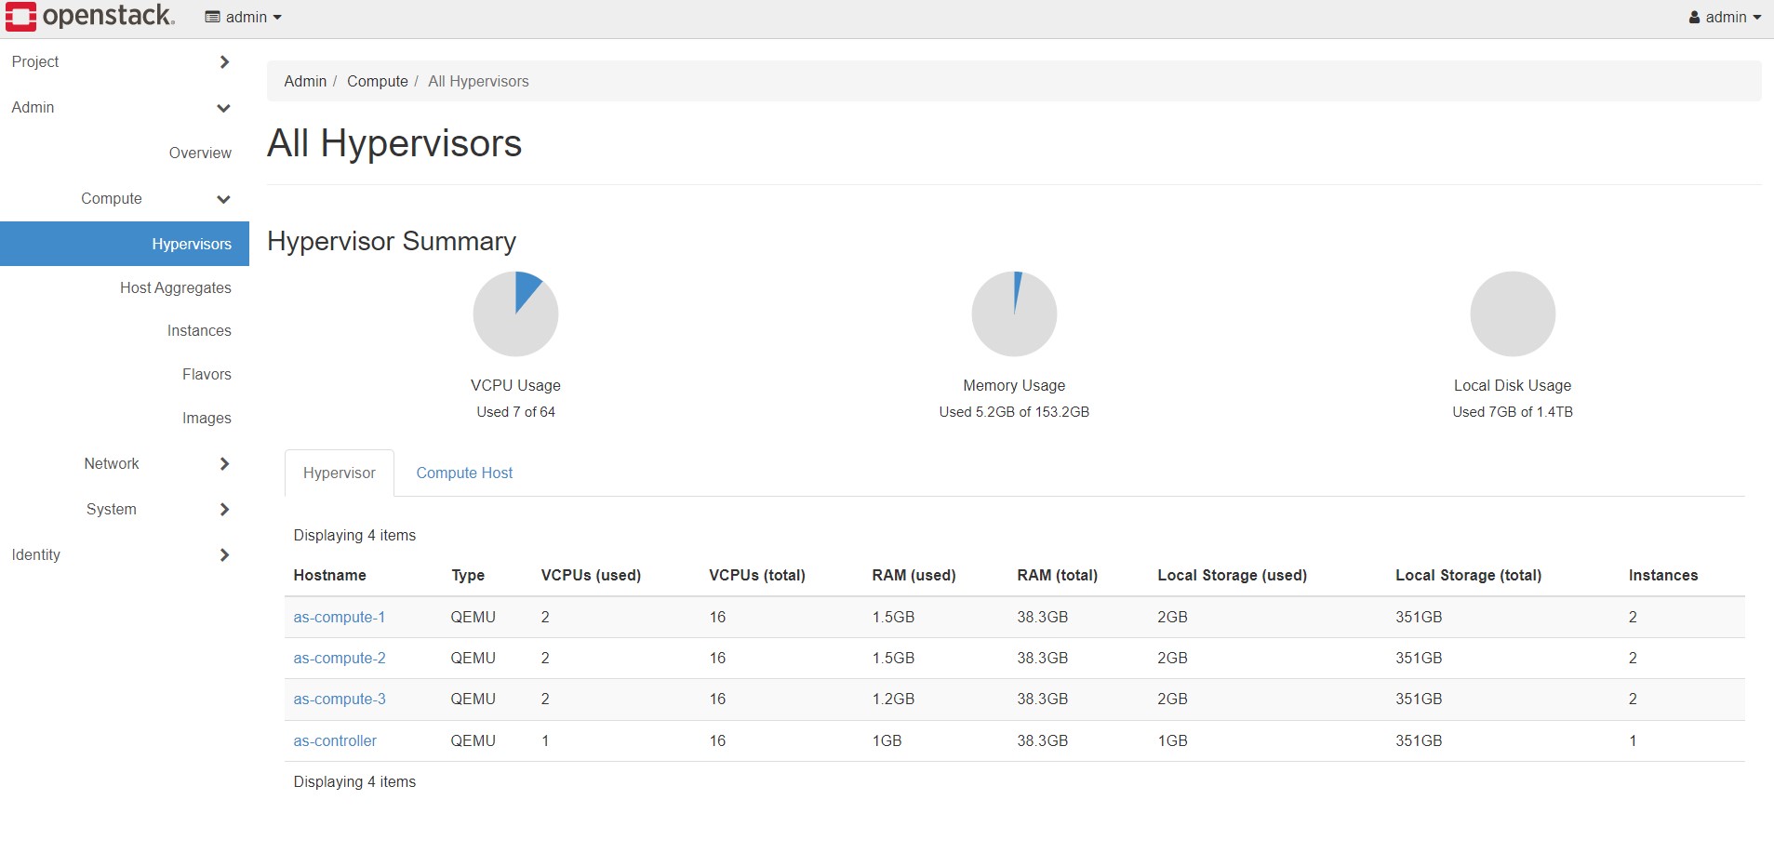Screen dimensions: 1774x853
Task: Open Flavors from the sidebar
Action: 207,375
